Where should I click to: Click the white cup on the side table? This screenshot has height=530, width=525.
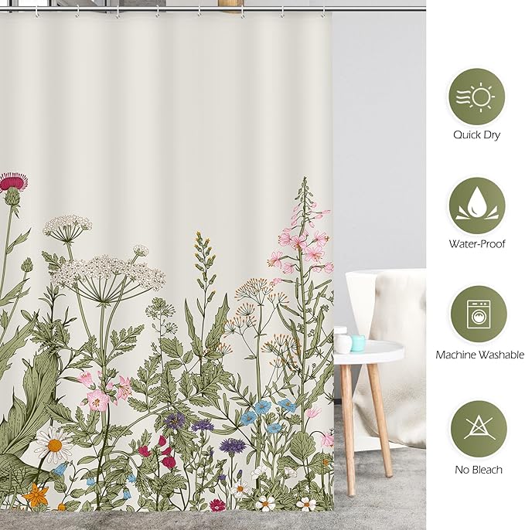(342, 342)
